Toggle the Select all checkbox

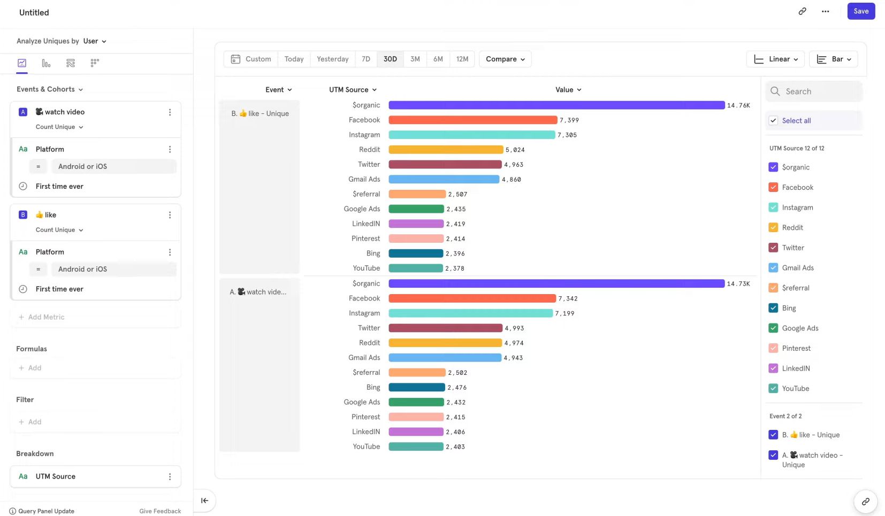tap(773, 121)
